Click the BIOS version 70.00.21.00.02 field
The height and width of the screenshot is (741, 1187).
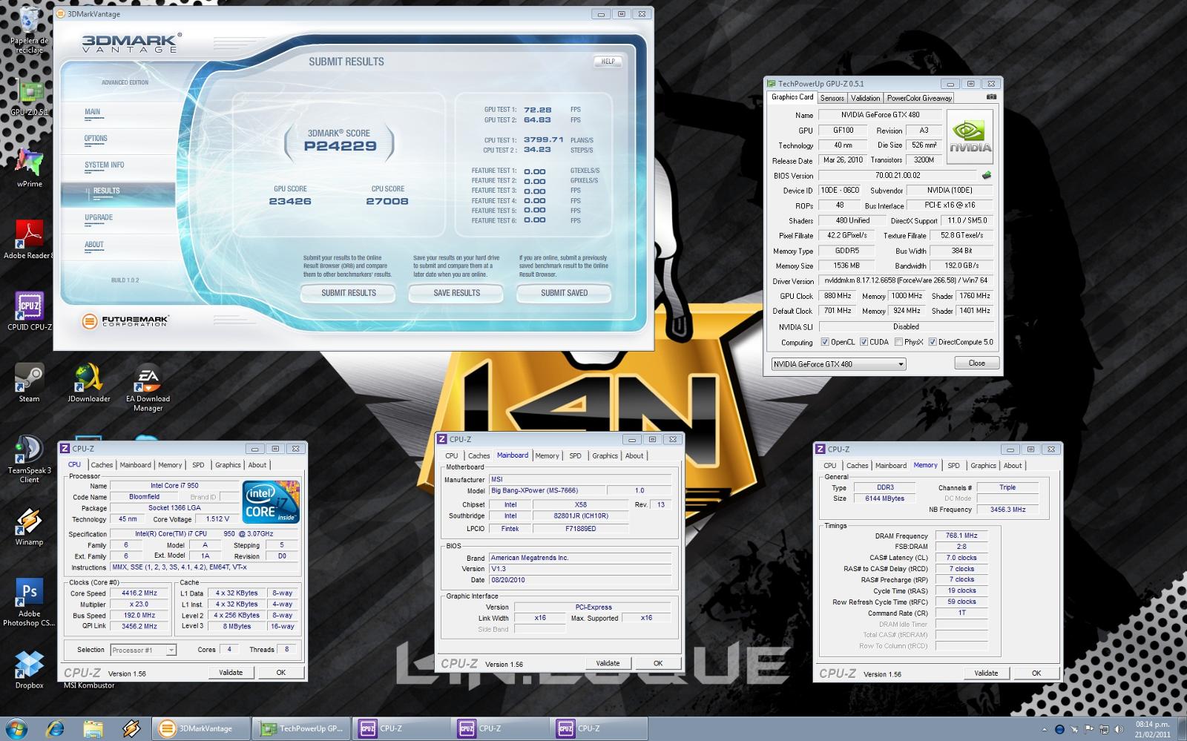click(897, 176)
